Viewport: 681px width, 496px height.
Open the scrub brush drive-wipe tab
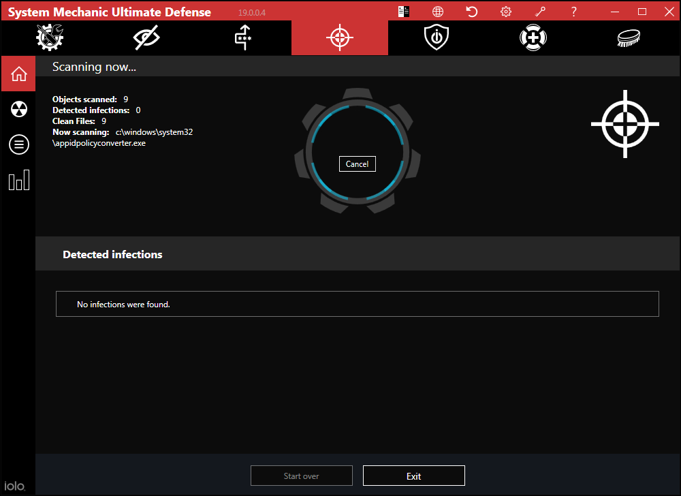(629, 37)
